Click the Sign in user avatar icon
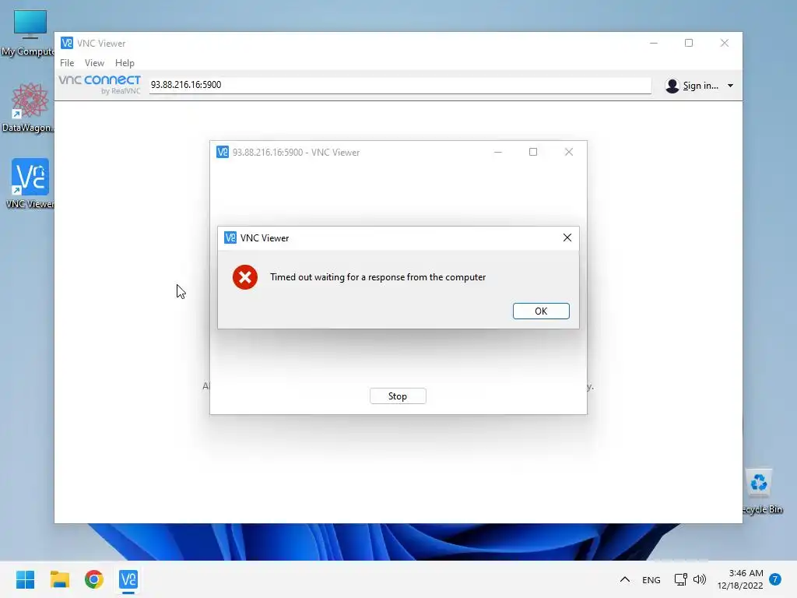 672,86
